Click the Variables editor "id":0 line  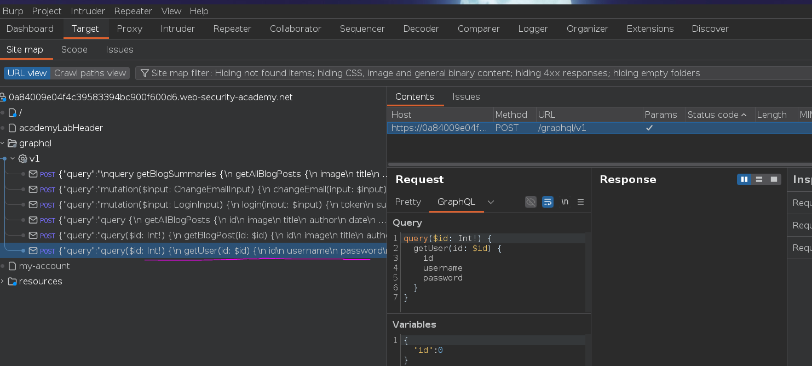pos(428,350)
